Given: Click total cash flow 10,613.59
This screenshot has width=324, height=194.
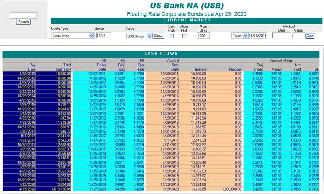Looking at the screenshot, I should pos(53,113).
